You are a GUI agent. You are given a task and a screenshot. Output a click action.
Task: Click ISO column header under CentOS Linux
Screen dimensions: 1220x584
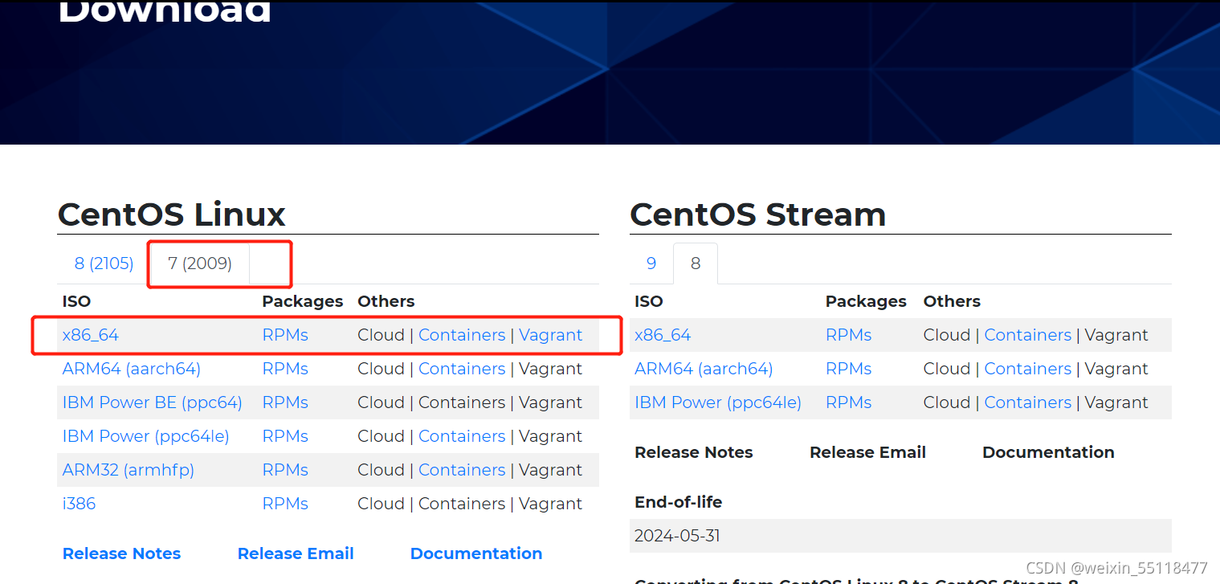[x=76, y=301]
